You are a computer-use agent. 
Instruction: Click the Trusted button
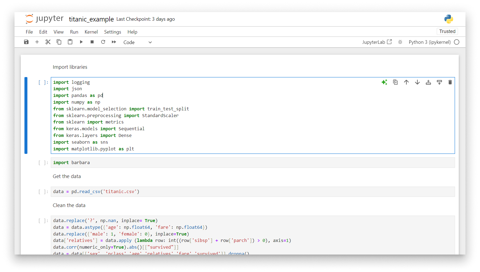click(x=447, y=31)
